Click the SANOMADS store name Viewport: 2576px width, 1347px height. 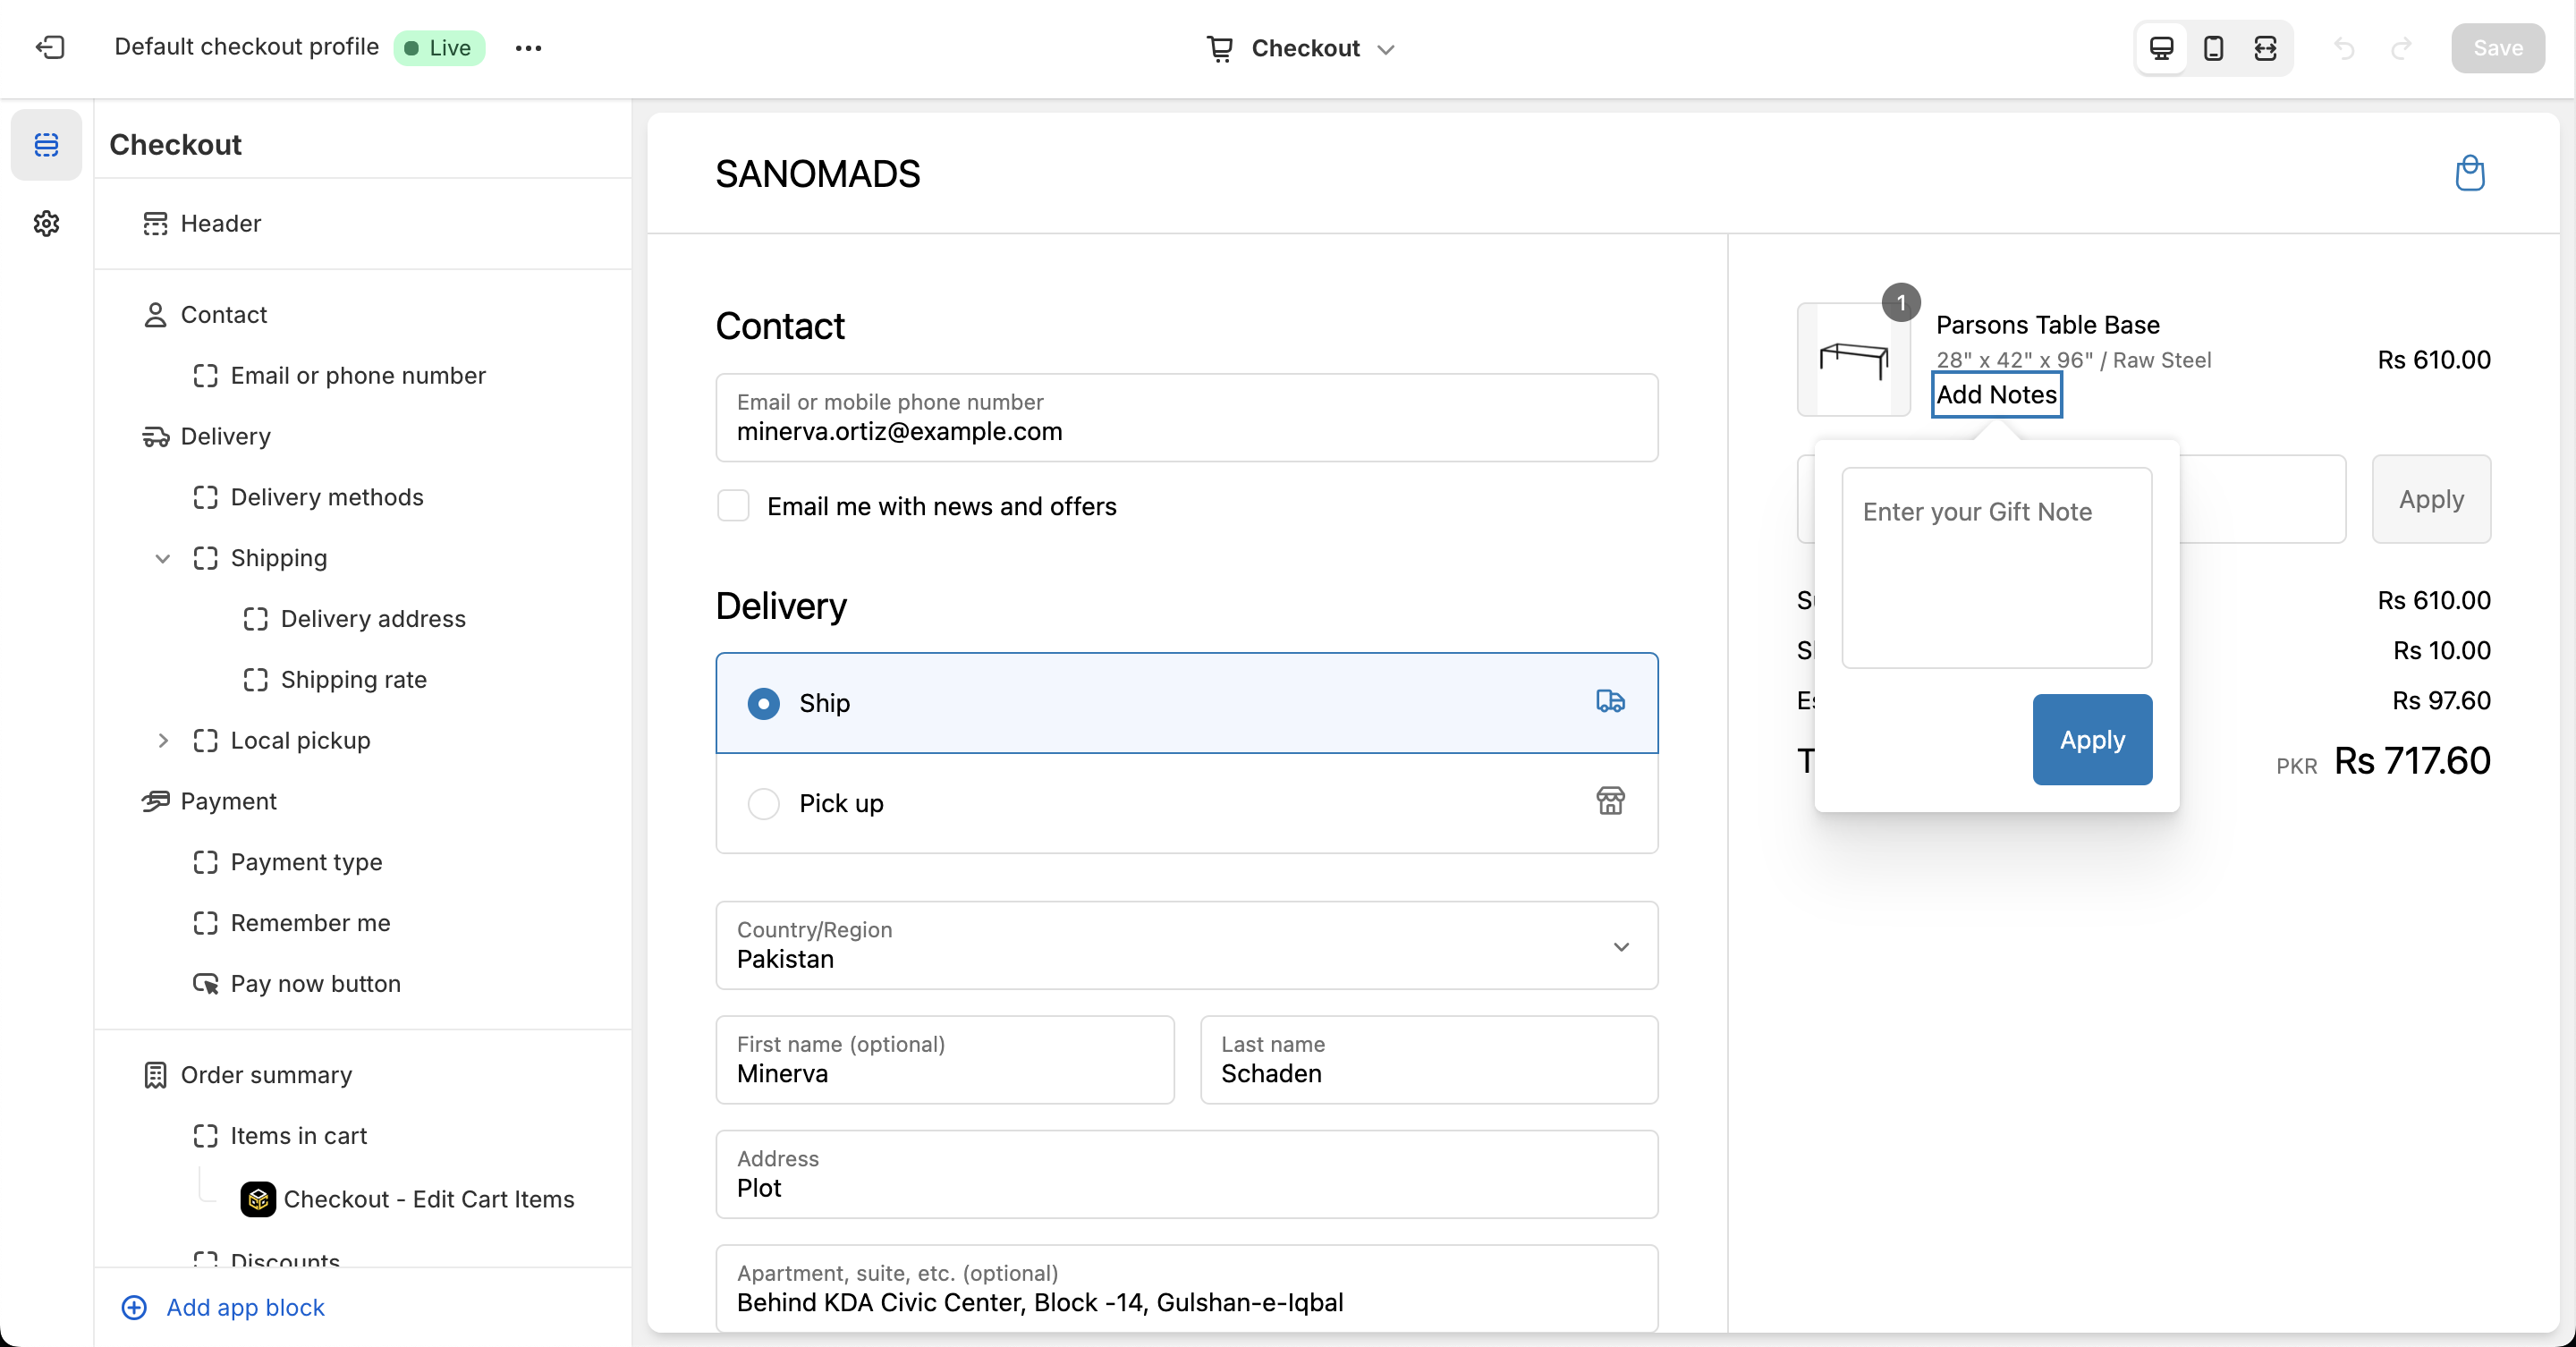click(817, 174)
